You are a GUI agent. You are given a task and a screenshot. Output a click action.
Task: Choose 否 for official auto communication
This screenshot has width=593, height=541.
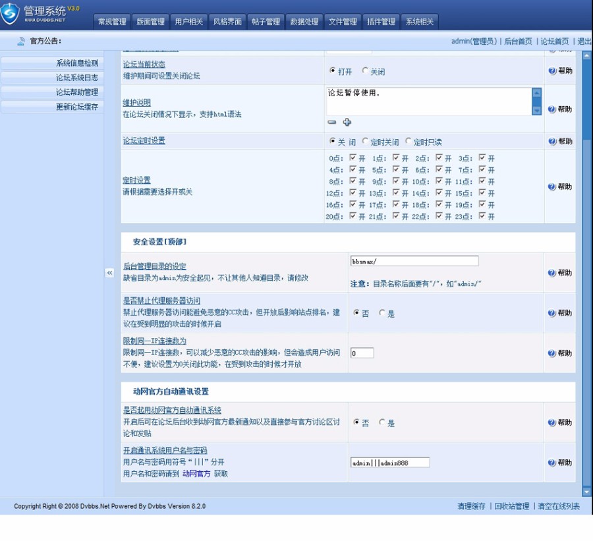click(x=356, y=422)
